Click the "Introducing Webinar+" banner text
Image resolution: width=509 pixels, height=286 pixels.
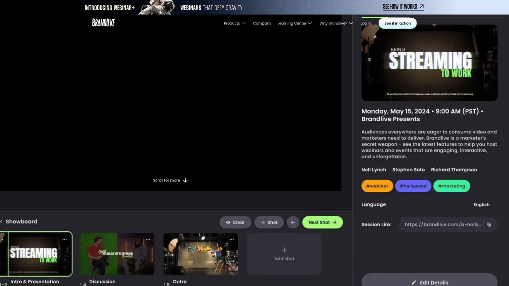tap(110, 8)
